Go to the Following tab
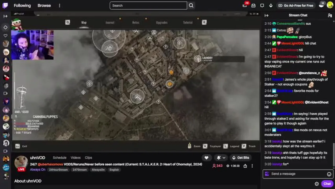The image size is (335, 189). pos(22,6)
